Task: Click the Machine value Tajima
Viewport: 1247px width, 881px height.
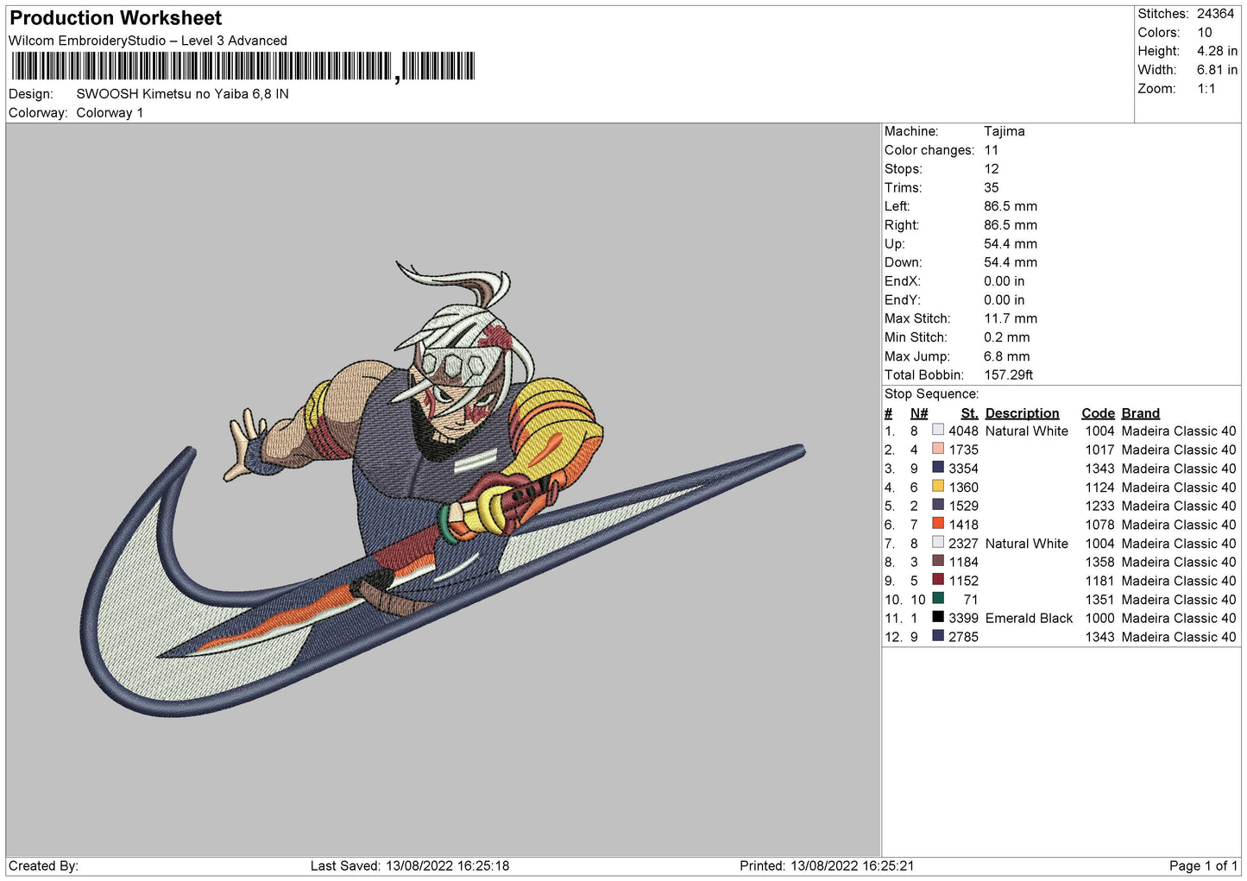Action: (1005, 131)
